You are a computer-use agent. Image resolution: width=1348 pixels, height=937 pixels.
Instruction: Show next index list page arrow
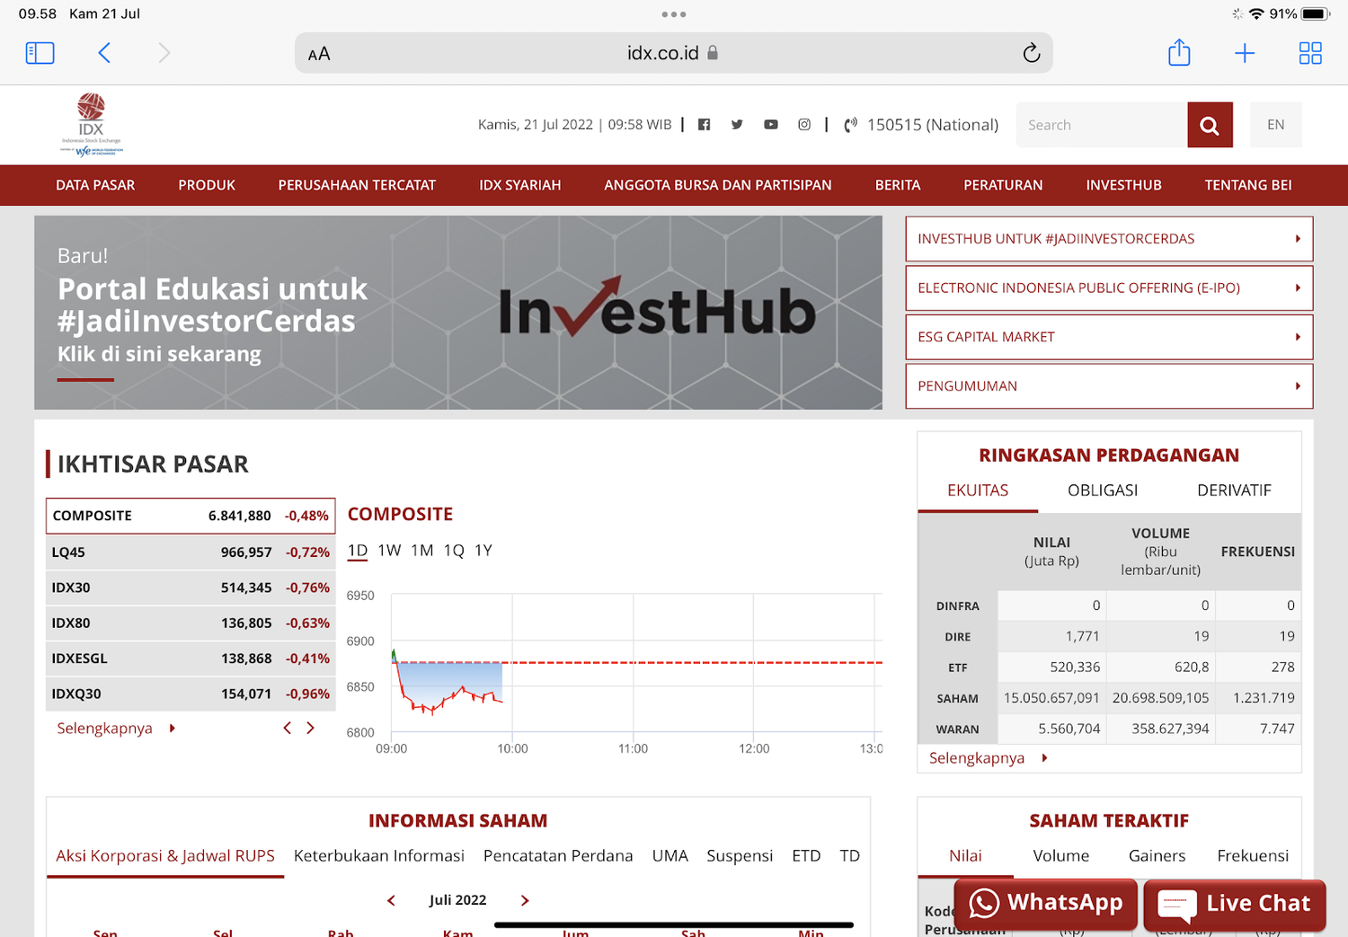[x=311, y=729]
